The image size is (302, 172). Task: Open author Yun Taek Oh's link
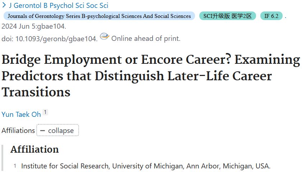(21, 114)
